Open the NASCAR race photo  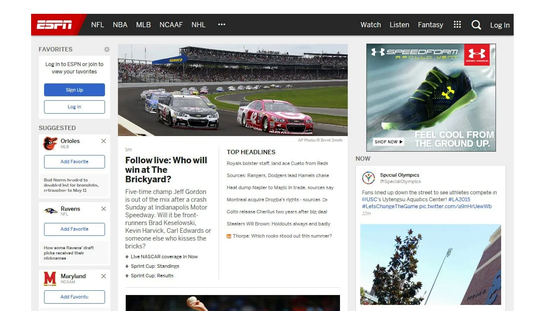233,90
